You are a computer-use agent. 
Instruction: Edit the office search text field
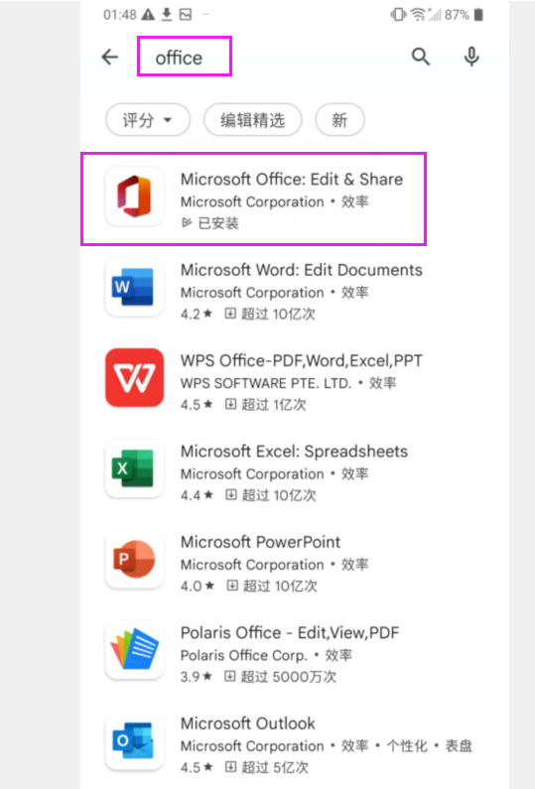click(185, 57)
